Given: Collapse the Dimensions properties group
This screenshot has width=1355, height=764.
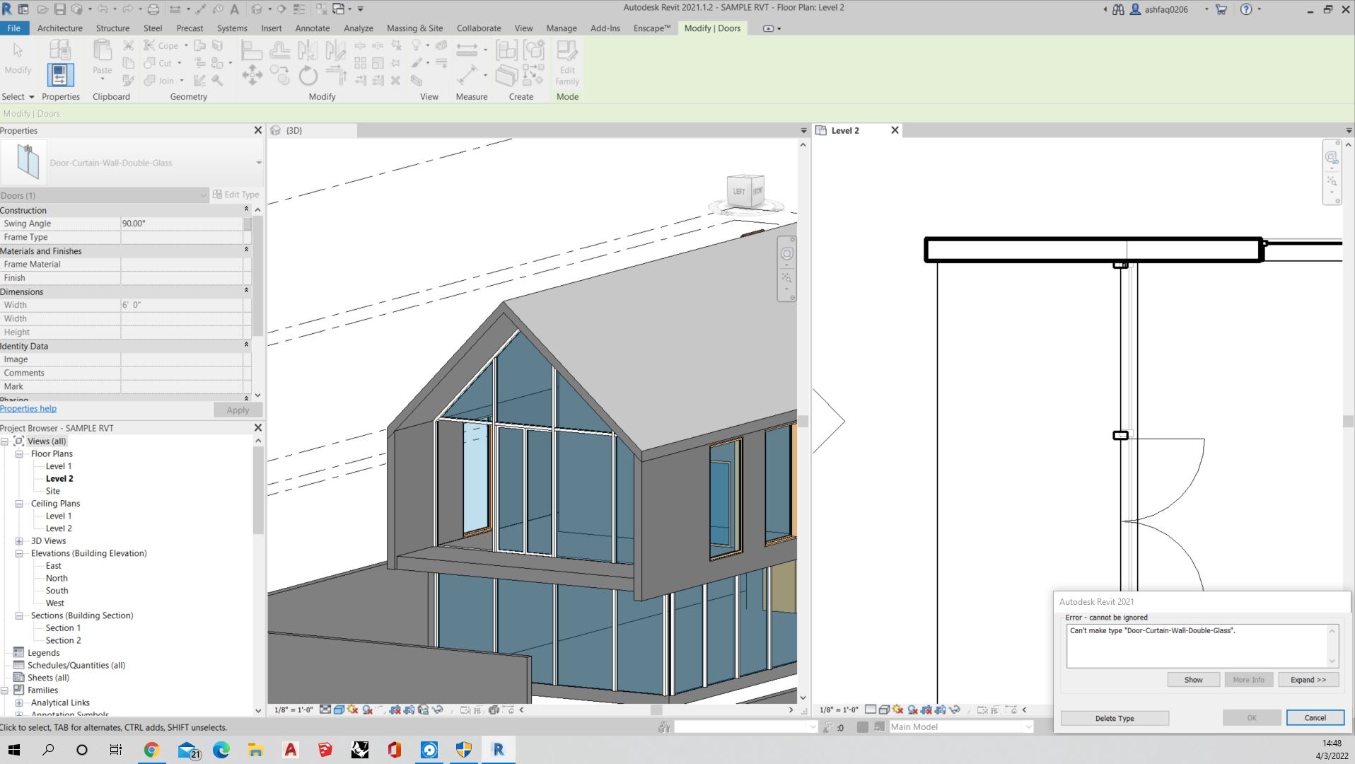Looking at the screenshot, I should tap(246, 291).
